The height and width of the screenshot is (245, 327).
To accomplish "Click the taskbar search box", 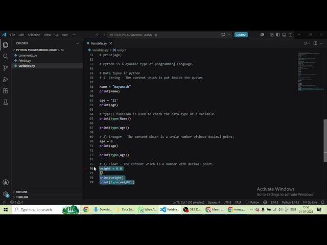I will tap(45, 210).
